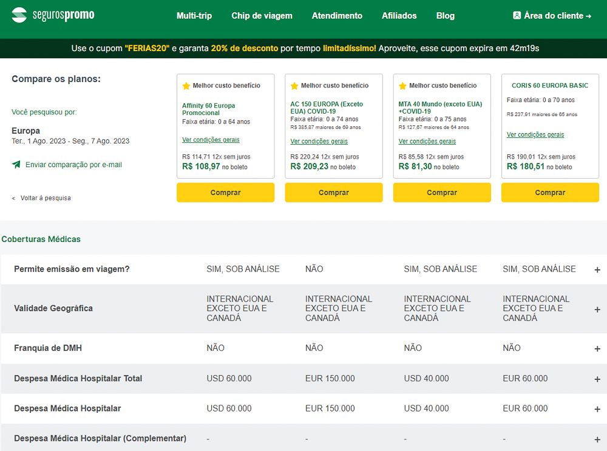Click the R$ 180,51 no boleto price
Viewport: 607px width, 451px height.
[540, 167]
